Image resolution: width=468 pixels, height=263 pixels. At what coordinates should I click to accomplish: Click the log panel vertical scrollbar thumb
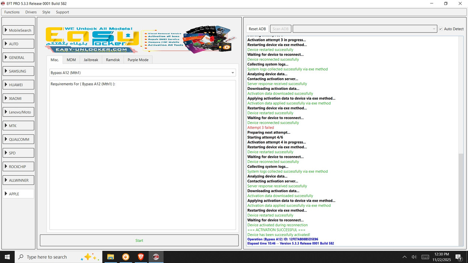point(461,199)
